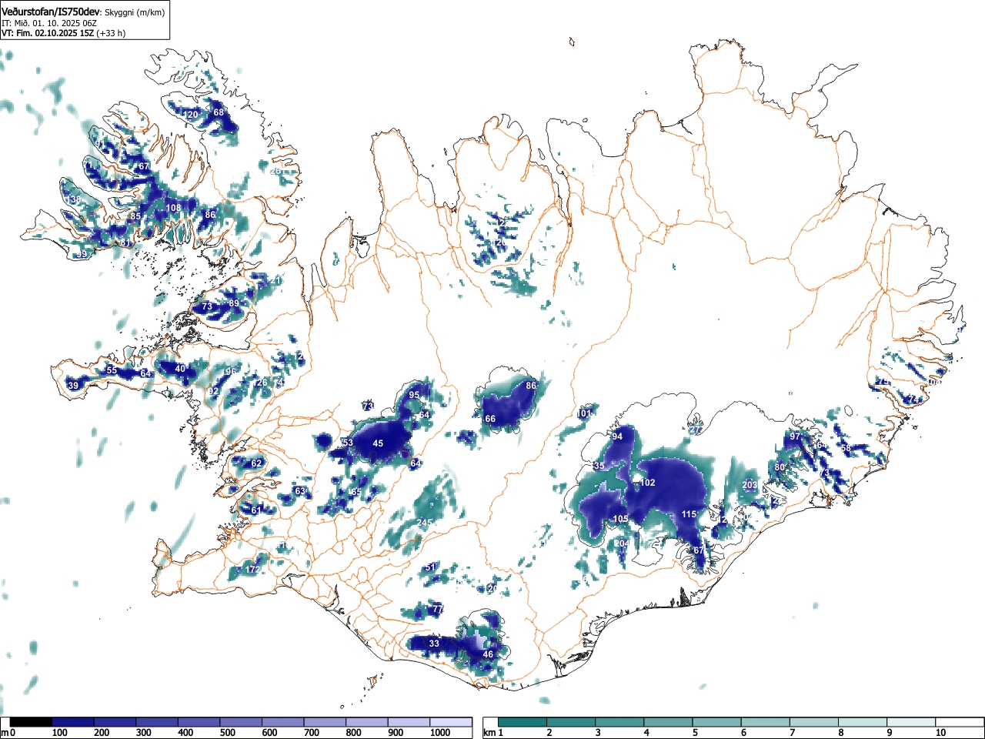Click the Skyggni (m/km) label
Image resolution: width=985 pixels, height=739 pixels.
click(135, 12)
